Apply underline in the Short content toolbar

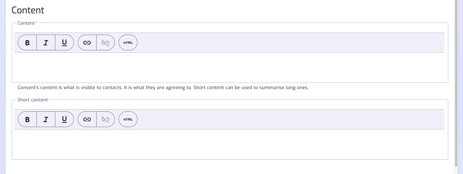click(x=64, y=119)
